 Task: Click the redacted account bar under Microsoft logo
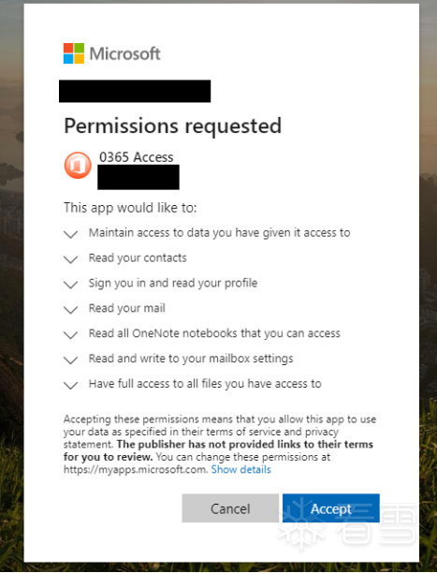[x=135, y=91]
